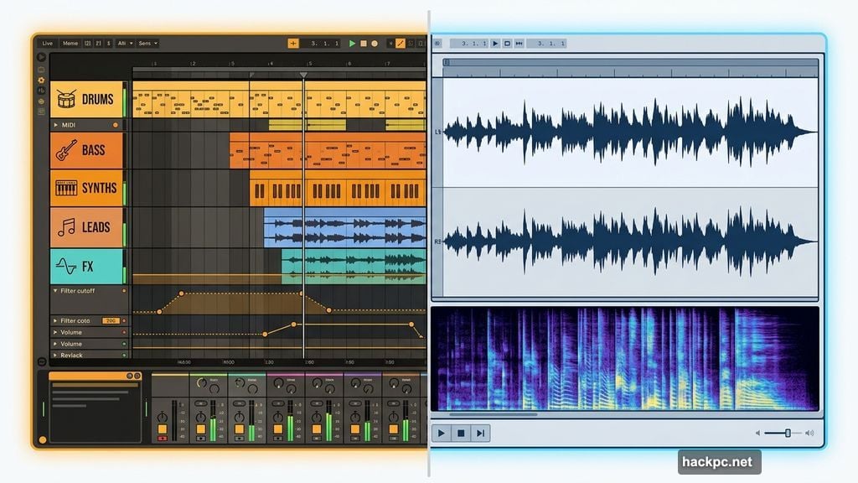Click the skip-forward icon in the audio editor toolbar
858x483 pixels.
[x=520, y=43]
